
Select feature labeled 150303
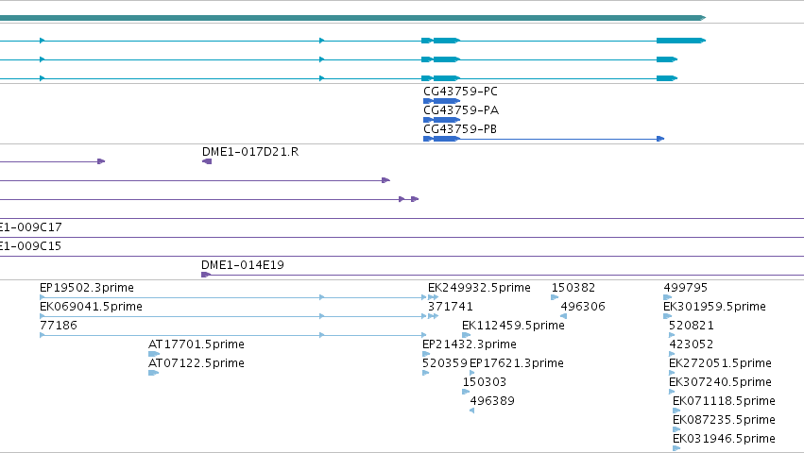[484, 382]
